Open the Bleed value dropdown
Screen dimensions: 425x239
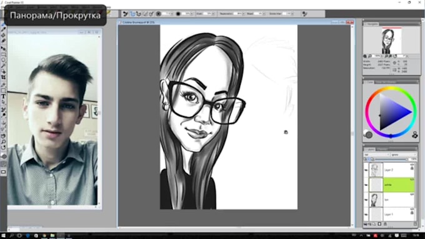[x=264, y=14]
